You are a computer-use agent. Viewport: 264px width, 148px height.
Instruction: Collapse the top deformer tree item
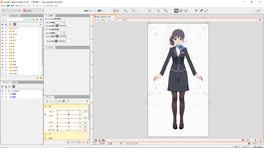[9, 91]
